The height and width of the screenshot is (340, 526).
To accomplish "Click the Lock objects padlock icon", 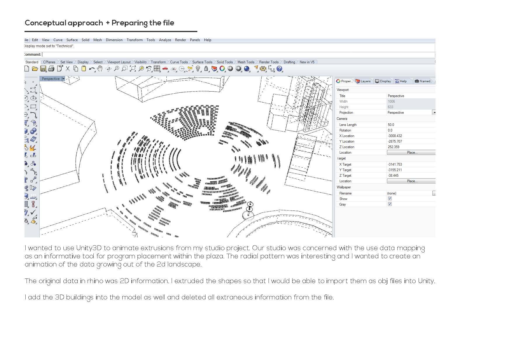I will pyautogui.click(x=206, y=70).
